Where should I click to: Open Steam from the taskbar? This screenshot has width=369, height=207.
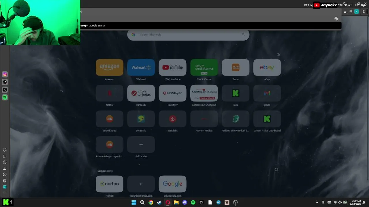pyautogui.click(x=159, y=202)
